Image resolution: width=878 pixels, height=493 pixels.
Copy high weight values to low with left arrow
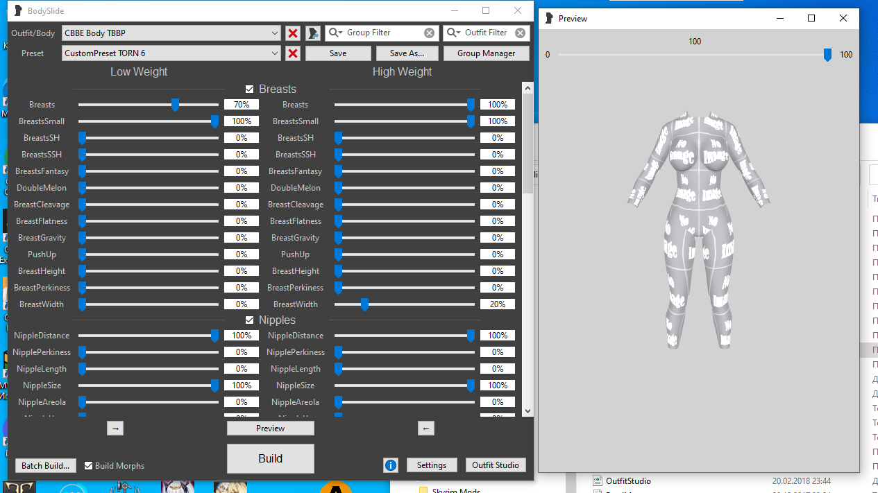(x=426, y=429)
